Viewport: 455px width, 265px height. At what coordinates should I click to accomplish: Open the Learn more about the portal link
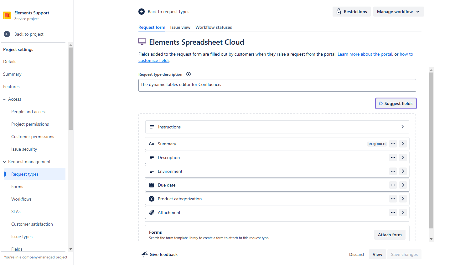point(365,54)
